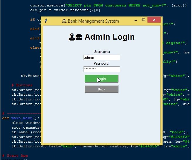Minimize the Bank Management System window
Viewport: 192px width, 160px height.
click(x=136, y=21)
